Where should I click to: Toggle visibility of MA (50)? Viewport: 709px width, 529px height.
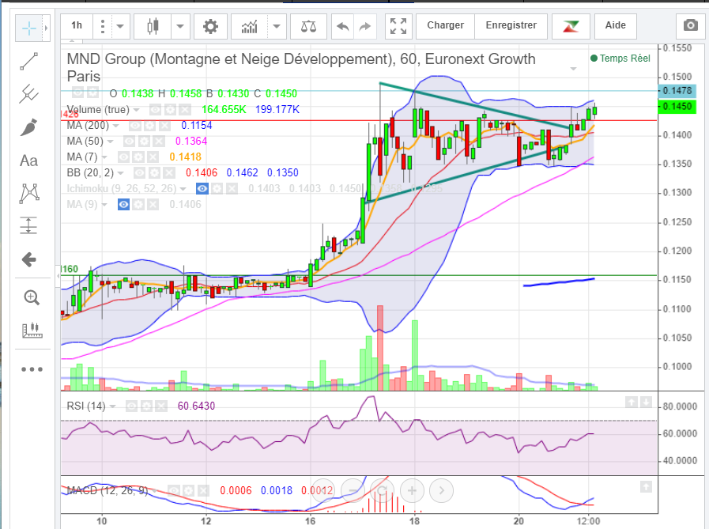(x=130, y=142)
